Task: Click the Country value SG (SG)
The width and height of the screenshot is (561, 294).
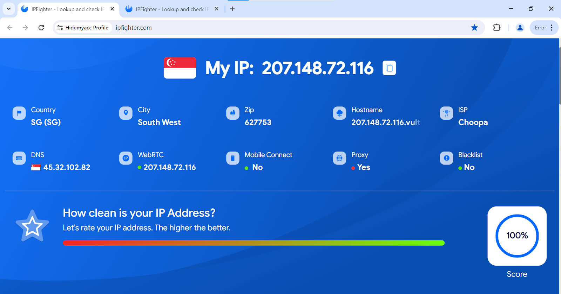Action: point(46,122)
